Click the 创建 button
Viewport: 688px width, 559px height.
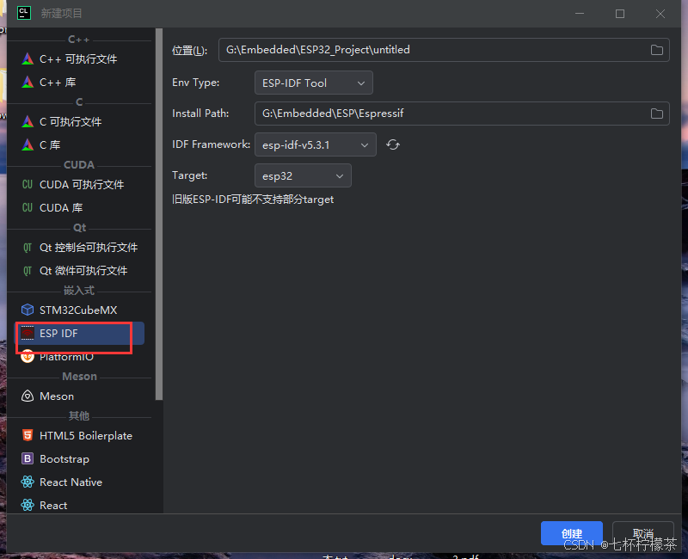point(571,533)
